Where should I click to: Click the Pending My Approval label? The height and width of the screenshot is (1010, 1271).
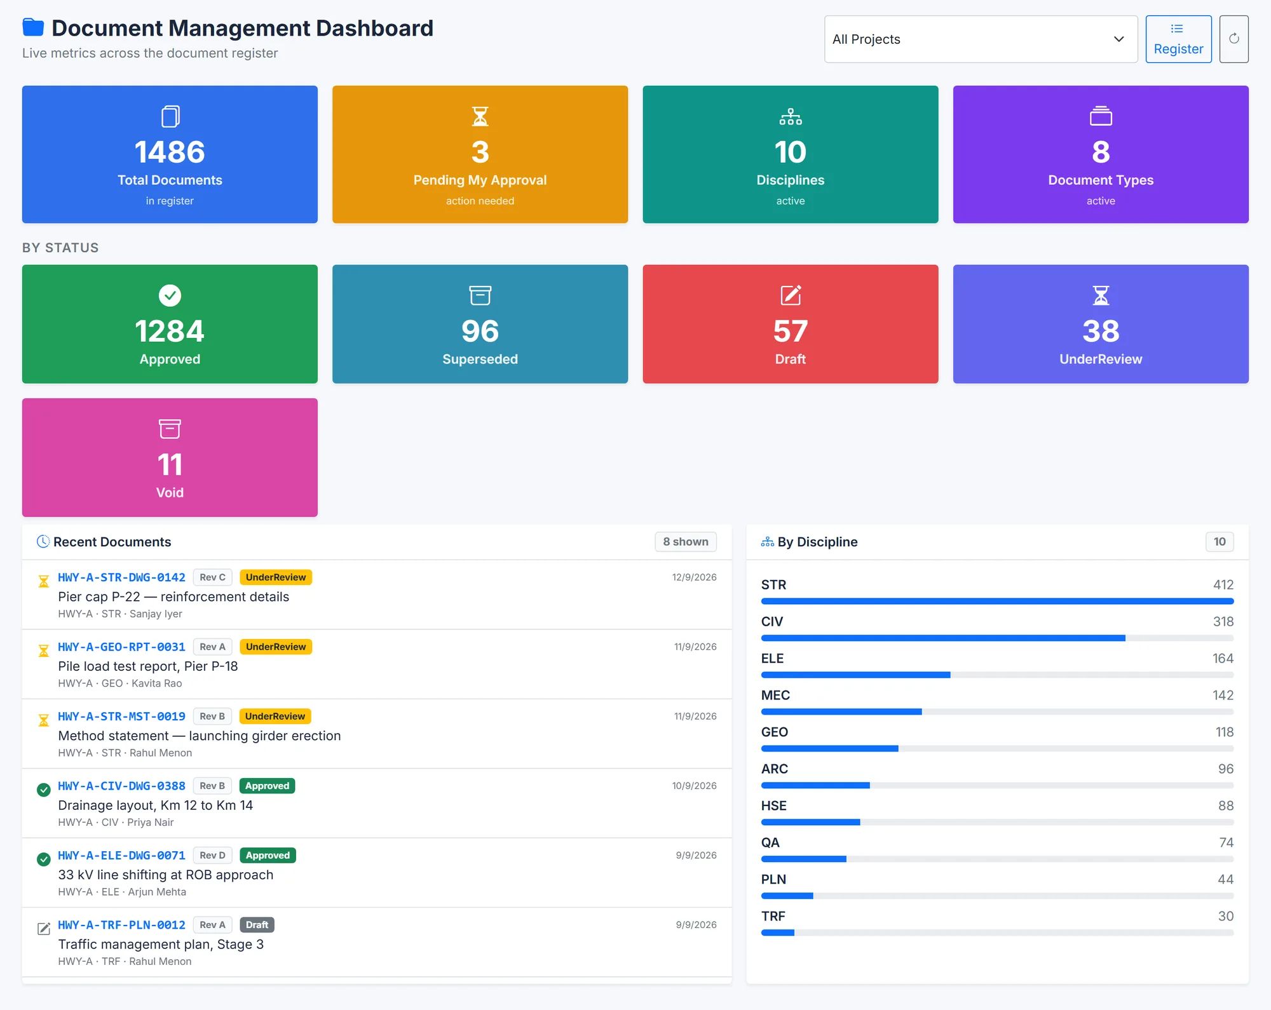coord(480,180)
